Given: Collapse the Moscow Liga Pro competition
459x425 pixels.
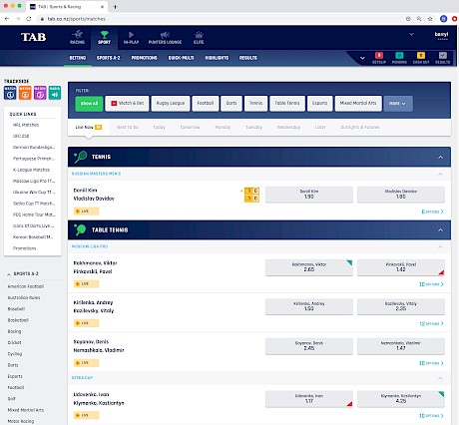Looking at the screenshot, I should [440, 246].
